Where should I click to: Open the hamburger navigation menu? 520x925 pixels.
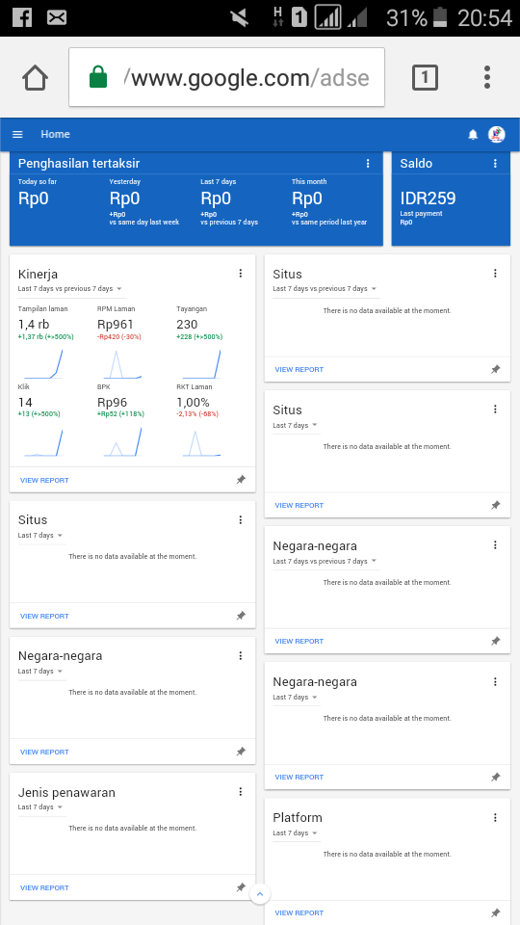coord(17,135)
